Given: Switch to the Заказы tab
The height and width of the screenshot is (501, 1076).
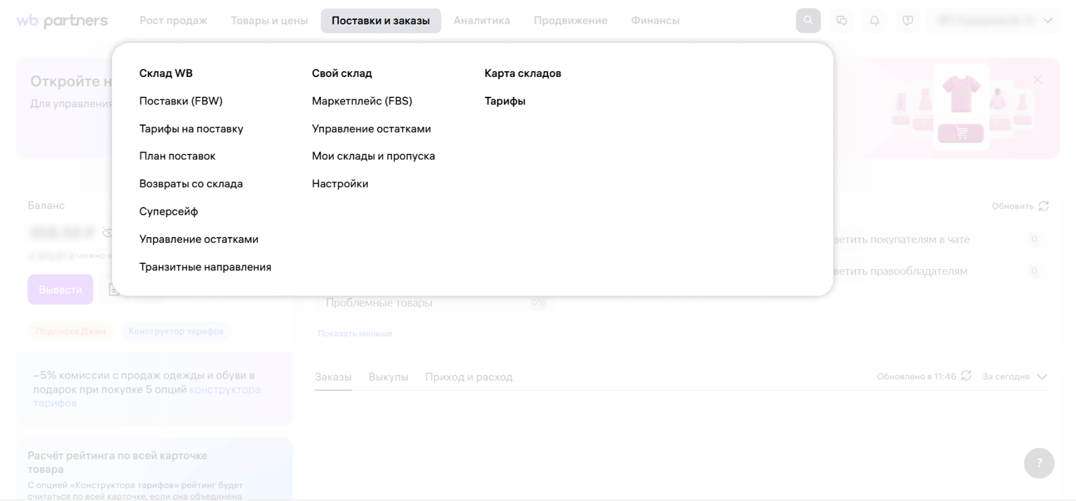Looking at the screenshot, I should tap(333, 377).
